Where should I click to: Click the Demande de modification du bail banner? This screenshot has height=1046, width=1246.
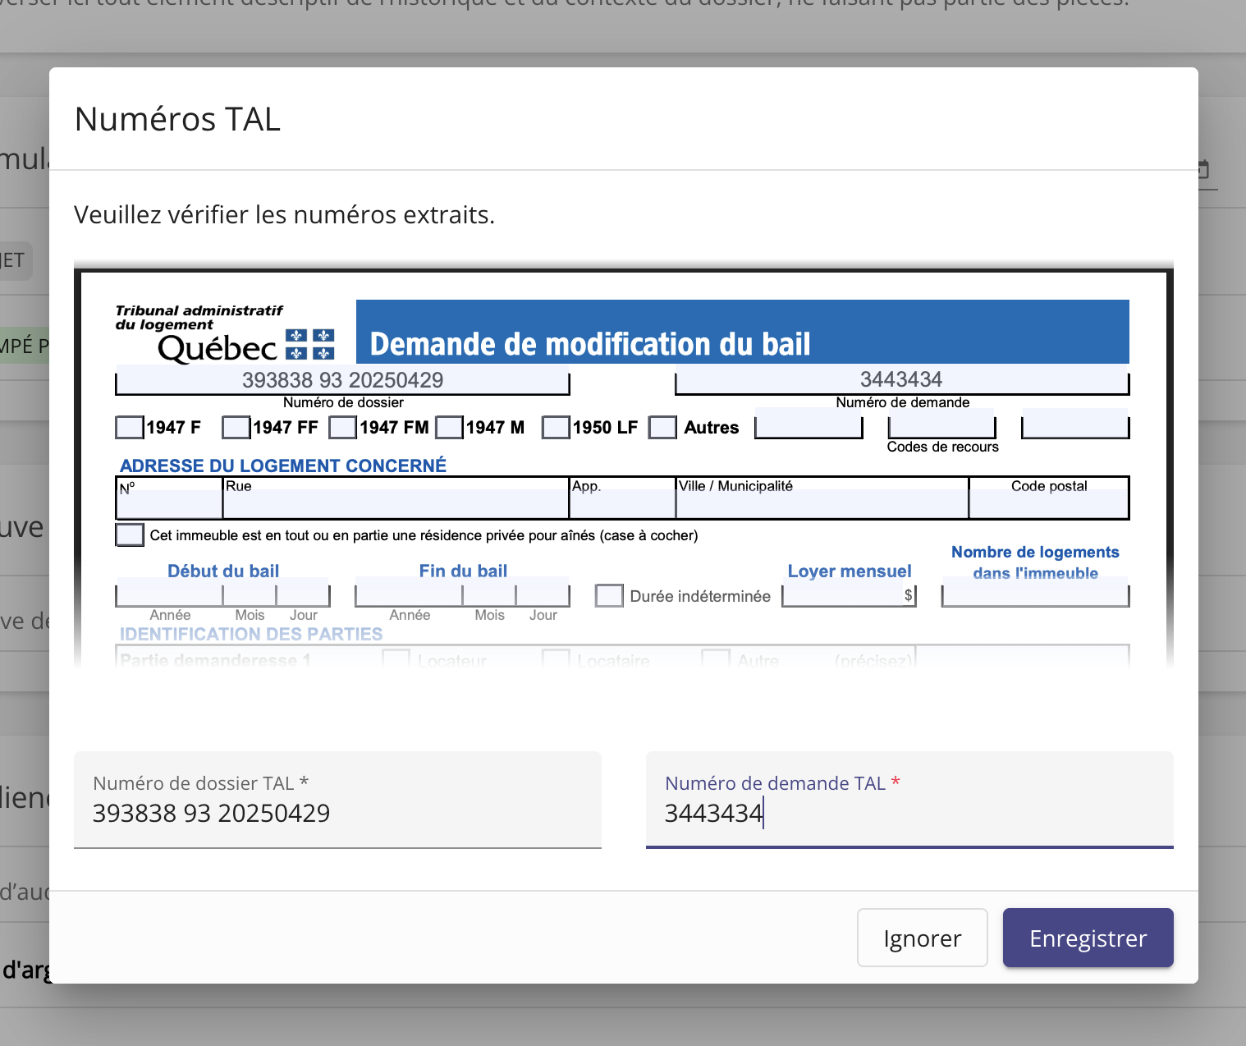742,333
